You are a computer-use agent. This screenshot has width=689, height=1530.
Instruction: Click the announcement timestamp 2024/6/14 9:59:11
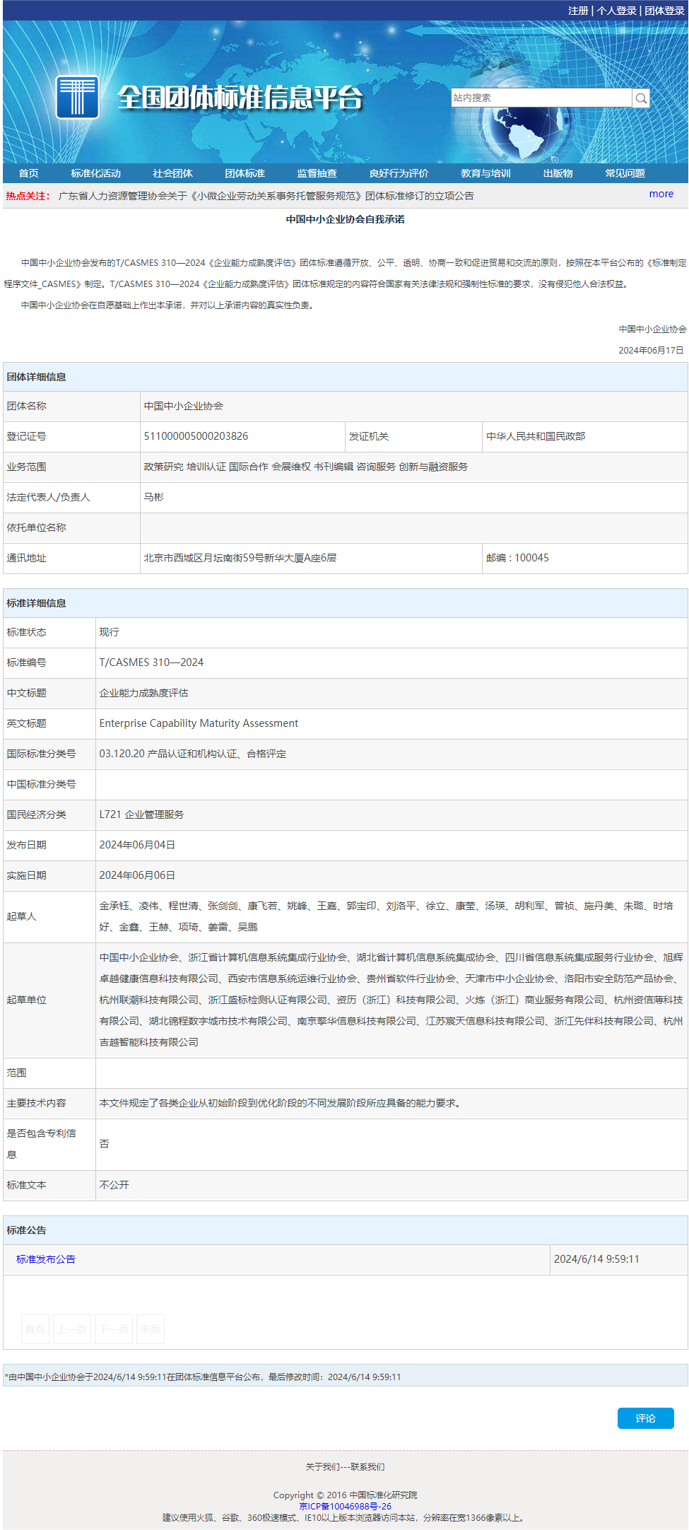coord(596,1259)
